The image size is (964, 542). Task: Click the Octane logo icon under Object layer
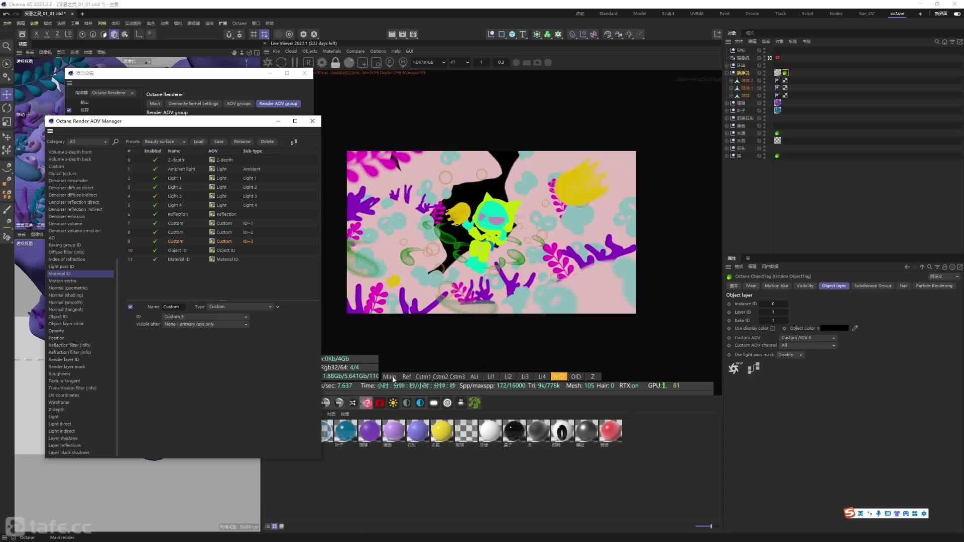tap(734, 368)
